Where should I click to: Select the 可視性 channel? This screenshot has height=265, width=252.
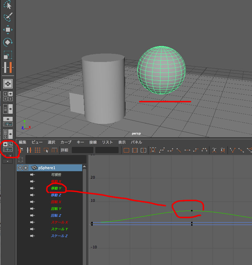click(56, 175)
